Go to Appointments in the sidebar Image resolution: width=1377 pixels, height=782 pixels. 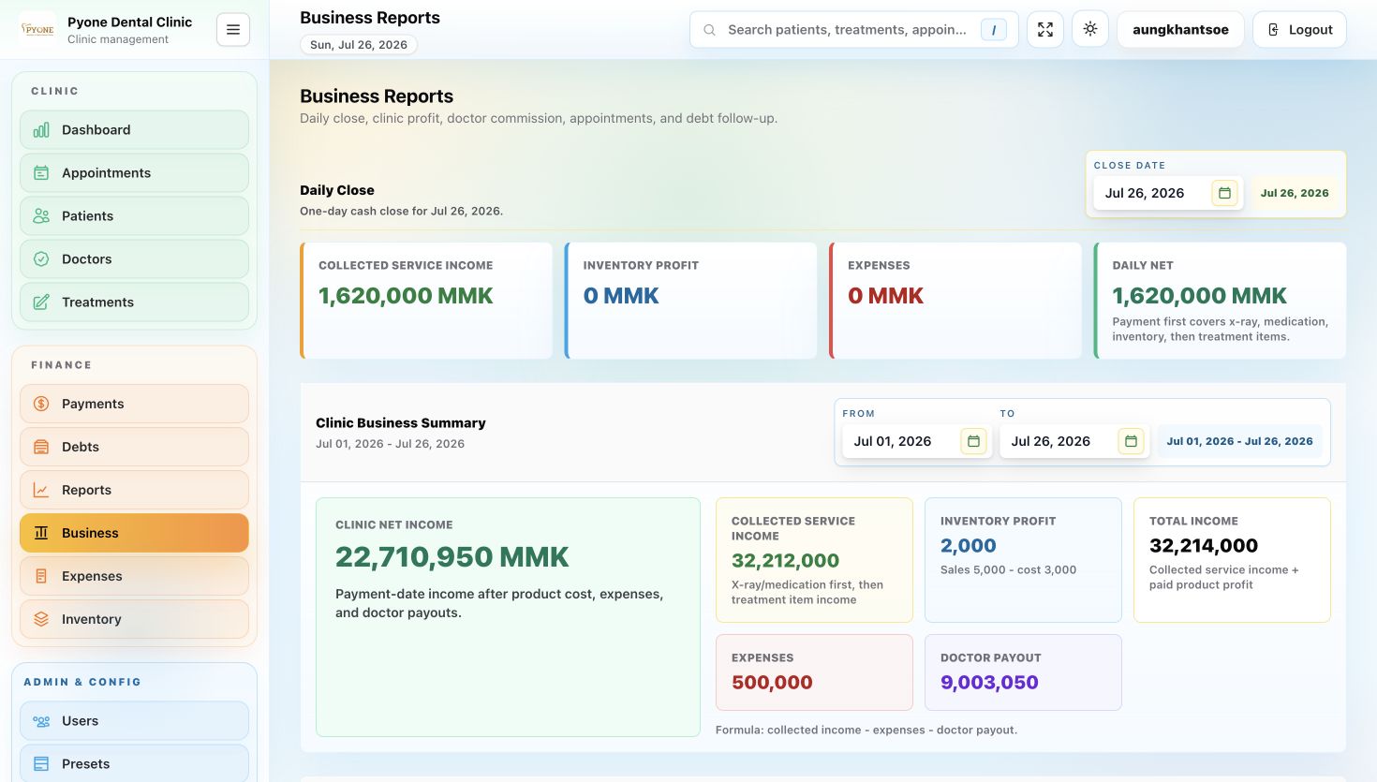134,173
